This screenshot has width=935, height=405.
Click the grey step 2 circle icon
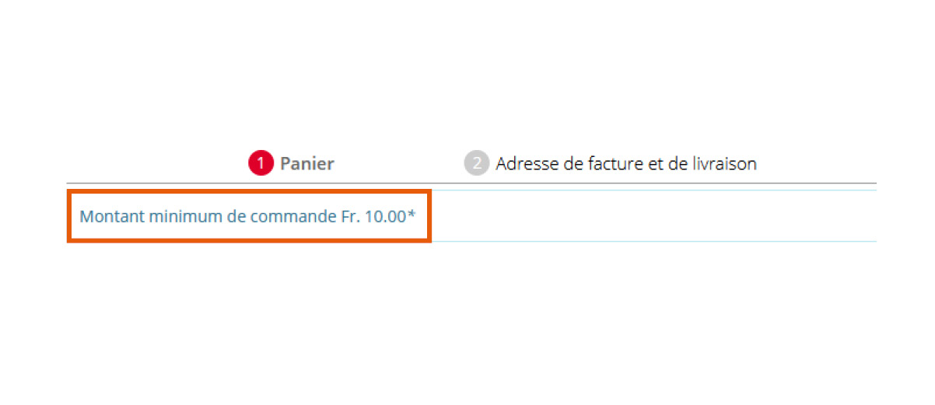476,164
